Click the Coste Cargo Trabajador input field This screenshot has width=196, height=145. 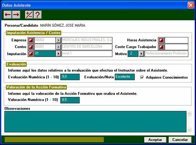coord(176,47)
